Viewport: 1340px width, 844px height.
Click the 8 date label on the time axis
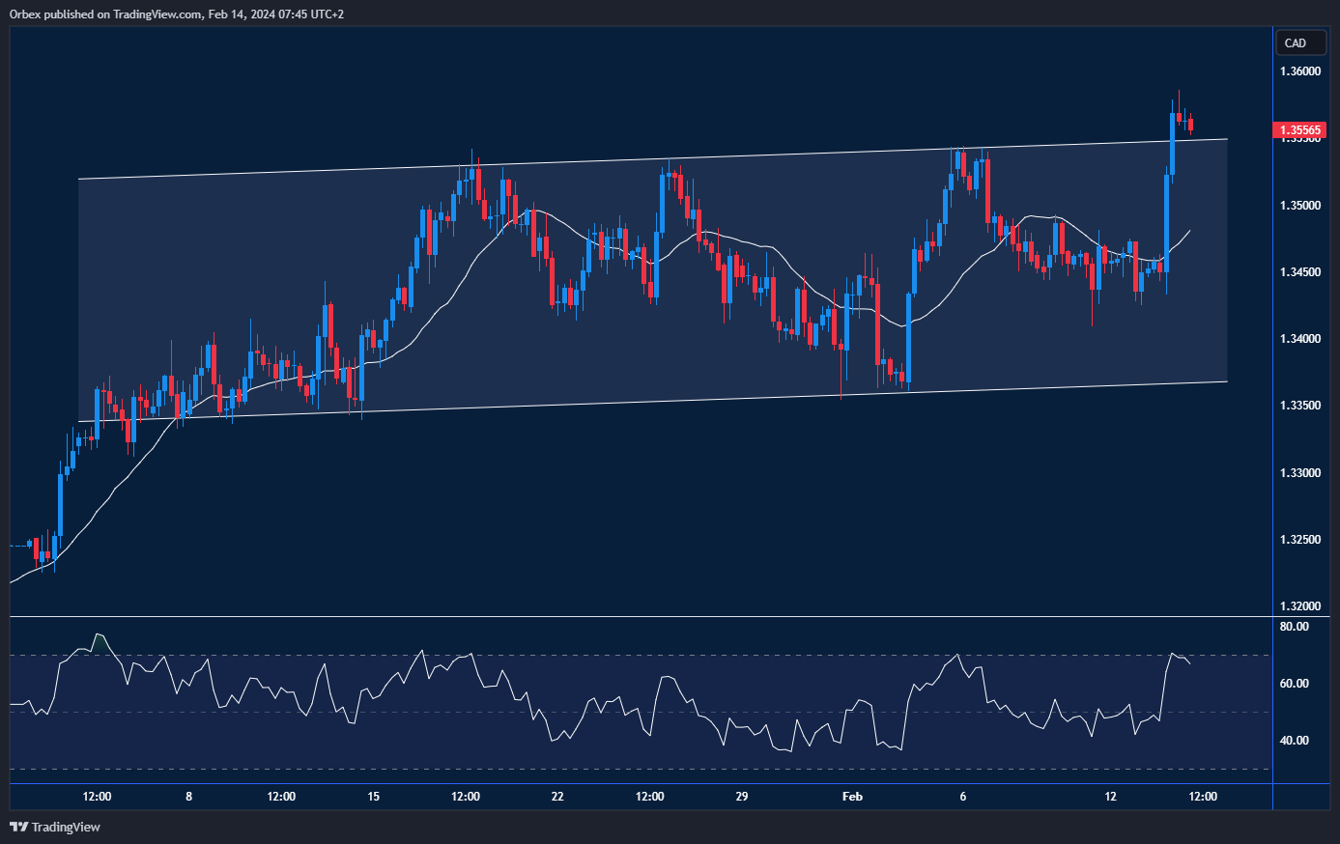(x=187, y=797)
